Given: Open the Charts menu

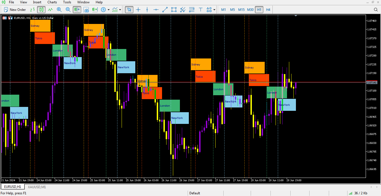Looking at the screenshot, I should pos(52,2).
